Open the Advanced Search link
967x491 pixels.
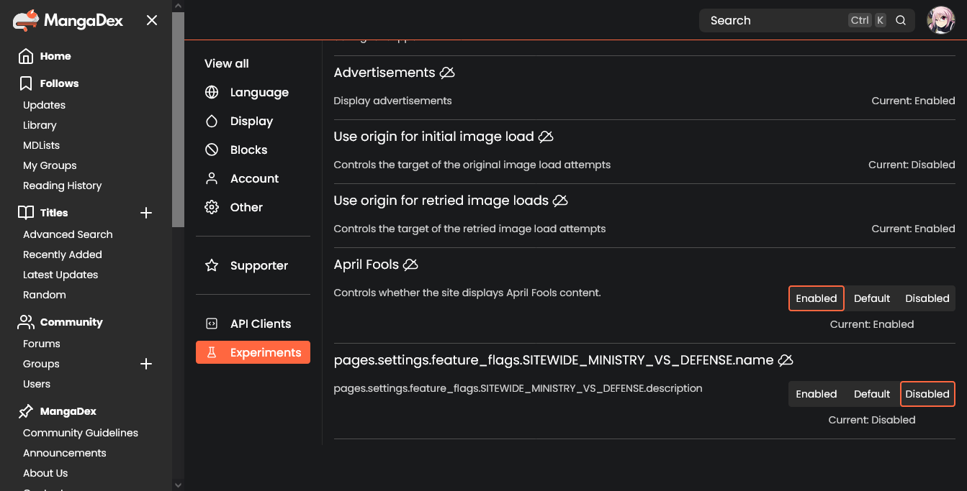pos(68,234)
